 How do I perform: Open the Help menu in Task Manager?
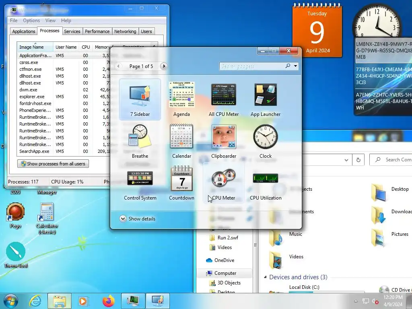tap(66, 21)
